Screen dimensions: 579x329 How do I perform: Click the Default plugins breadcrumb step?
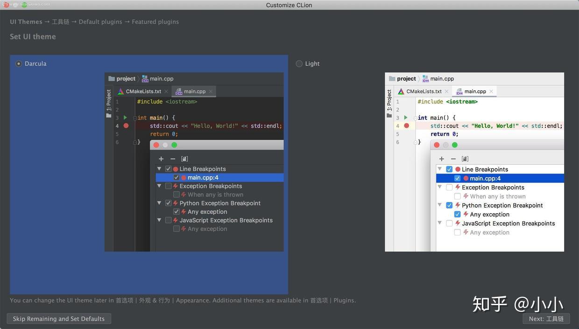pyautogui.click(x=100, y=22)
